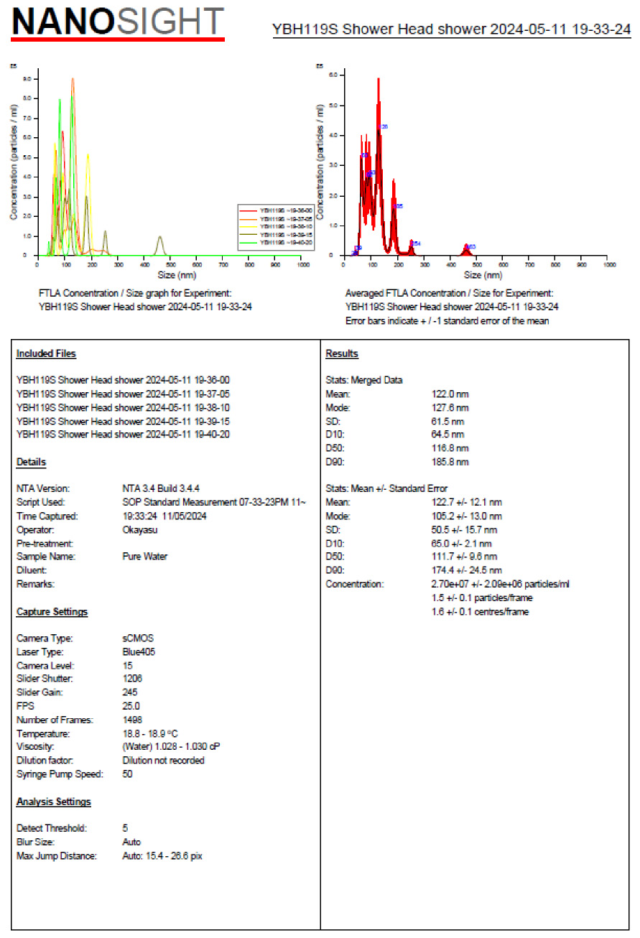Click D90 value '174.4 +/- 24.5 nm'

[466, 570]
